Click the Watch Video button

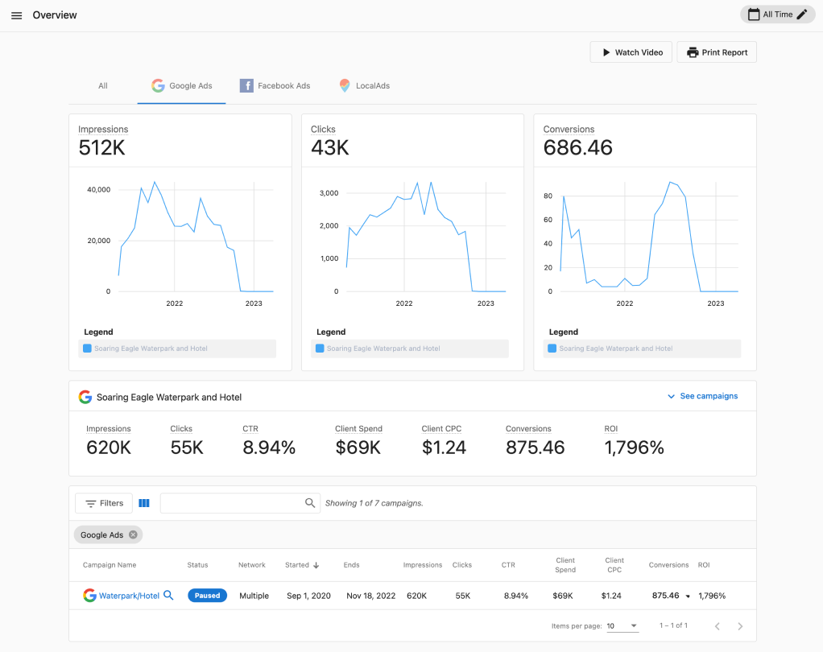click(631, 52)
